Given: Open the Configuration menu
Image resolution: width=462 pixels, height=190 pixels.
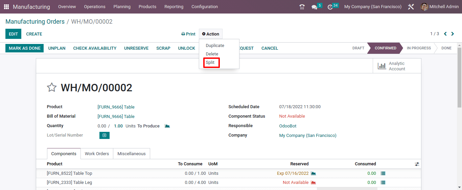Looking at the screenshot, I should click(205, 7).
